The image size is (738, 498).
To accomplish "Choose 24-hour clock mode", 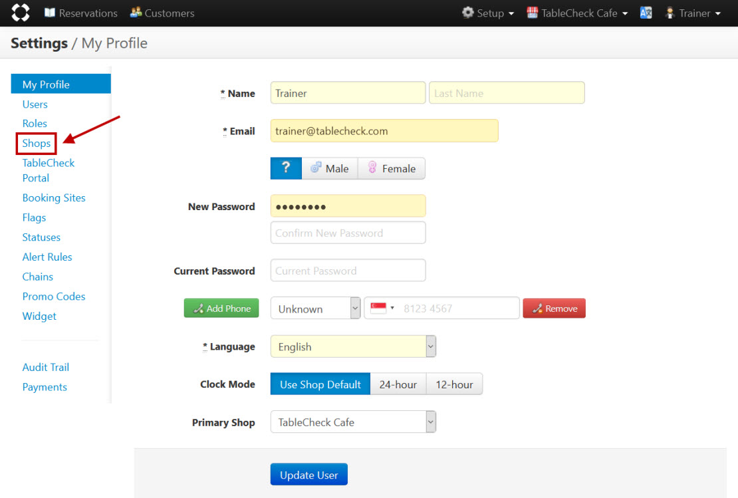I will (398, 384).
